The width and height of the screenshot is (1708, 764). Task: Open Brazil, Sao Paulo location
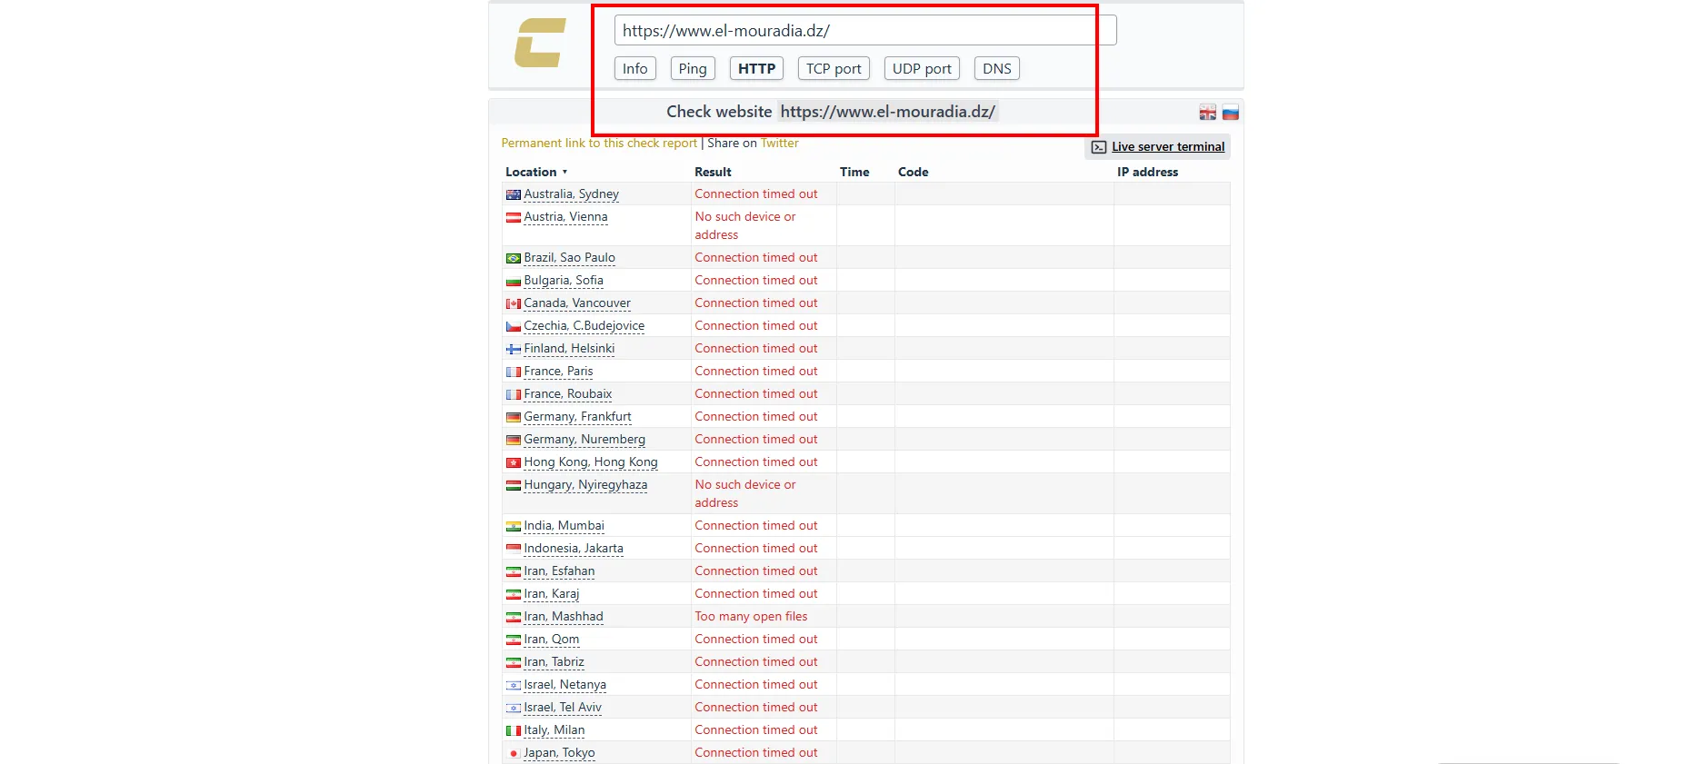(569, 258)
